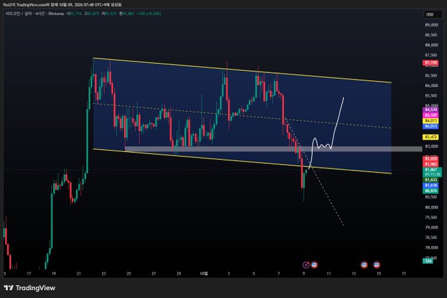Click the 78,000 price scale value
The image size is (447, 298).
click(x=431, y=247)
